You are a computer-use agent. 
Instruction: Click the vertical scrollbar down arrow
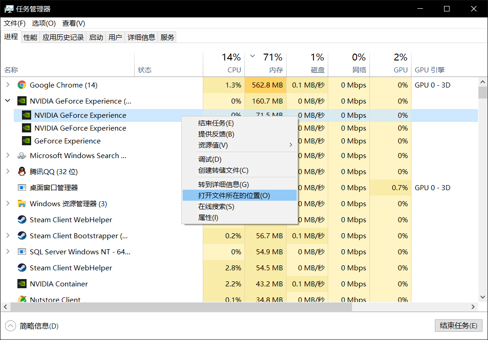tap(483, 297)
